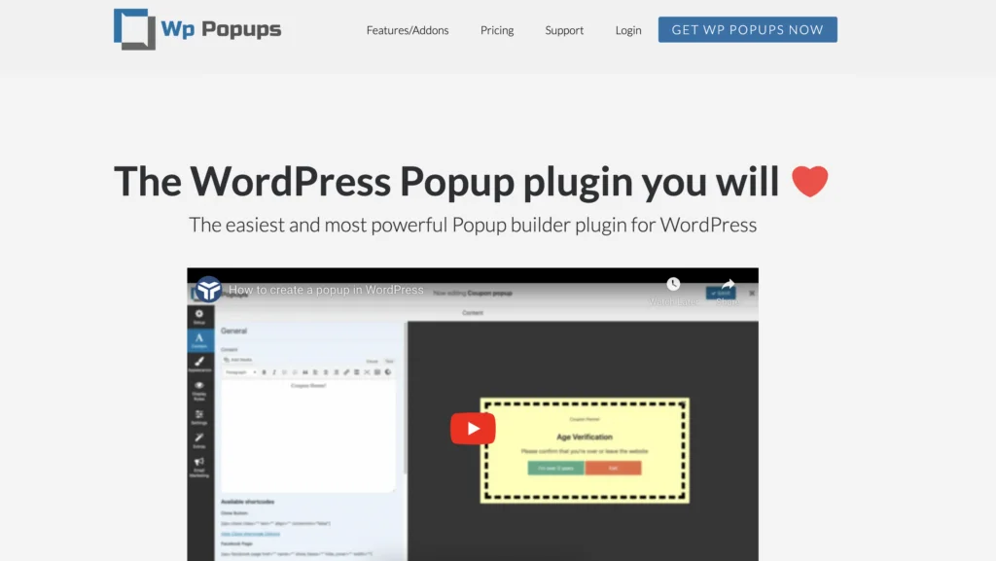996x561 pixels.
Task: Open the YouTube channel avatar on the video
Action: tap(208, 290)
